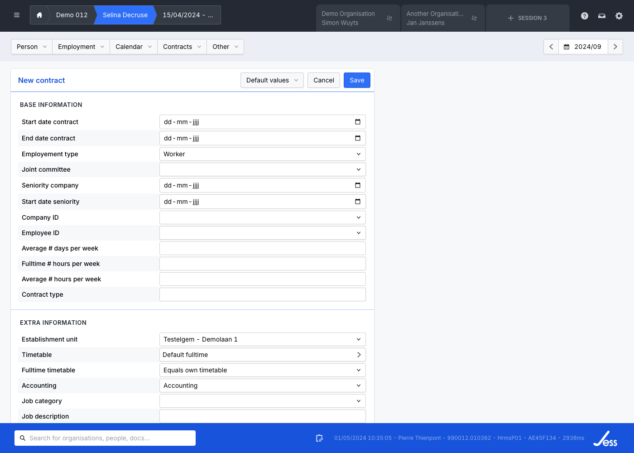Viewport: 634px width, 453px height.
Task: Click the document icon in footer bar
Action: pos(319,438)
